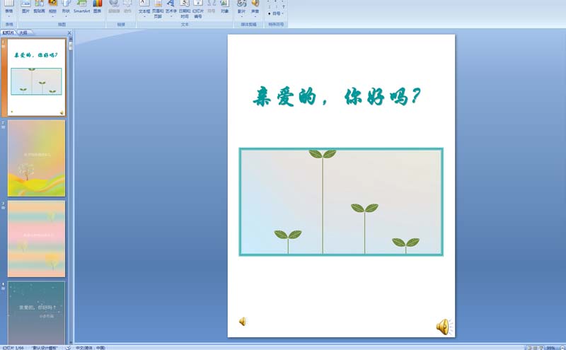This screenshot has height=350, width=566.
Task: Select the sprout picture on the slide
Action: click(x=341, y=202)
